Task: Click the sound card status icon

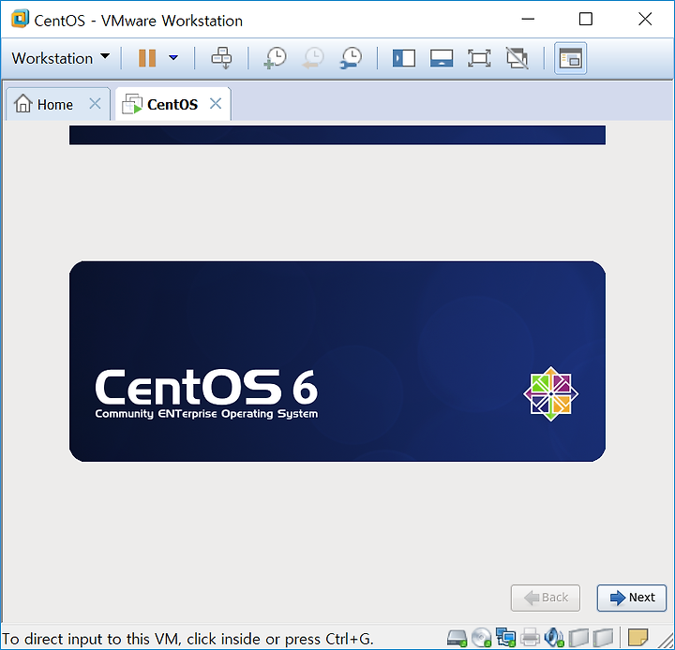Action: 554,638
